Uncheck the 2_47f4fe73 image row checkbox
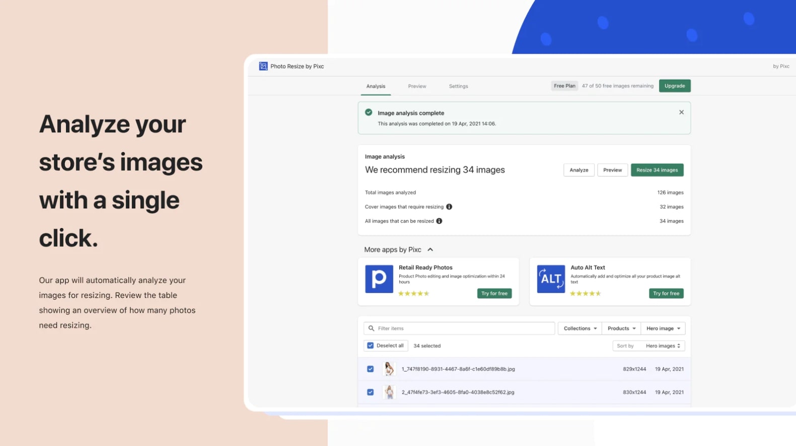The width and height of the screenshot is (796, 446). (371, 392)
